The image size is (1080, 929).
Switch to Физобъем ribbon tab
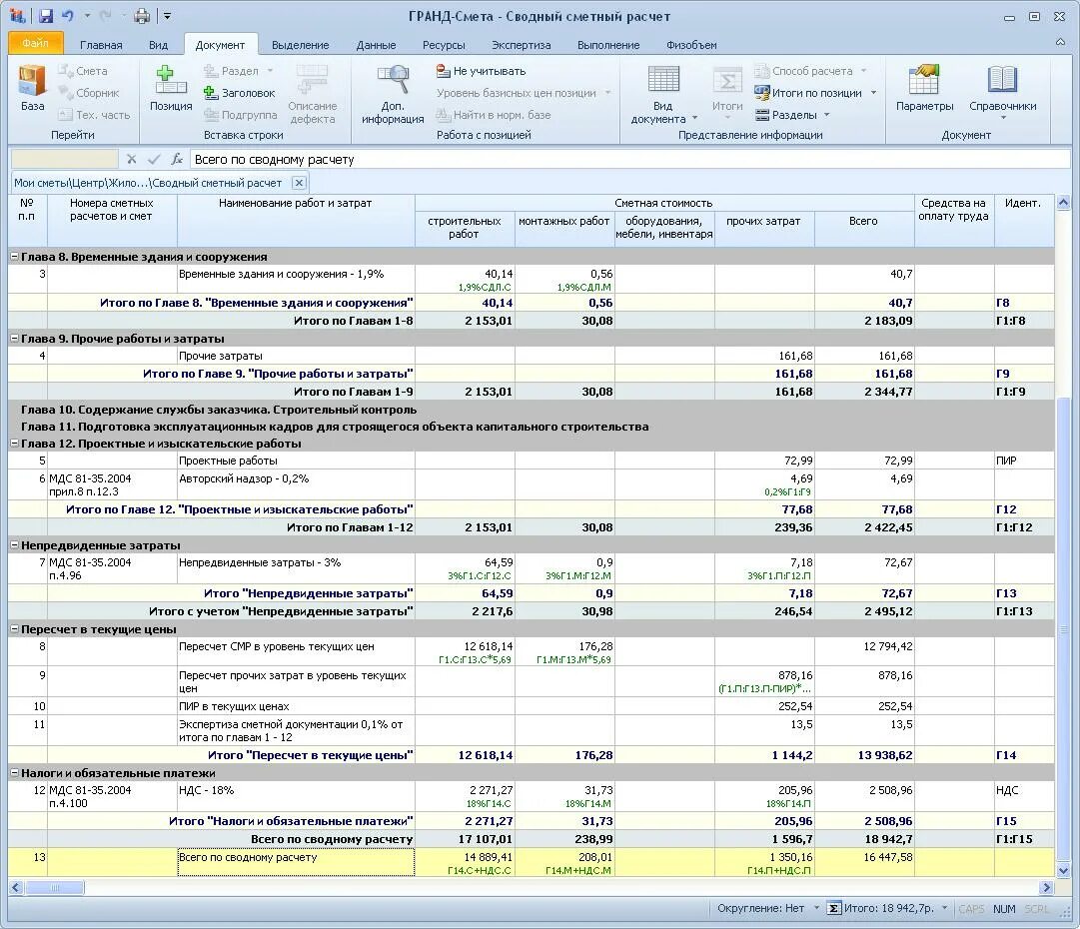[691, 45]
